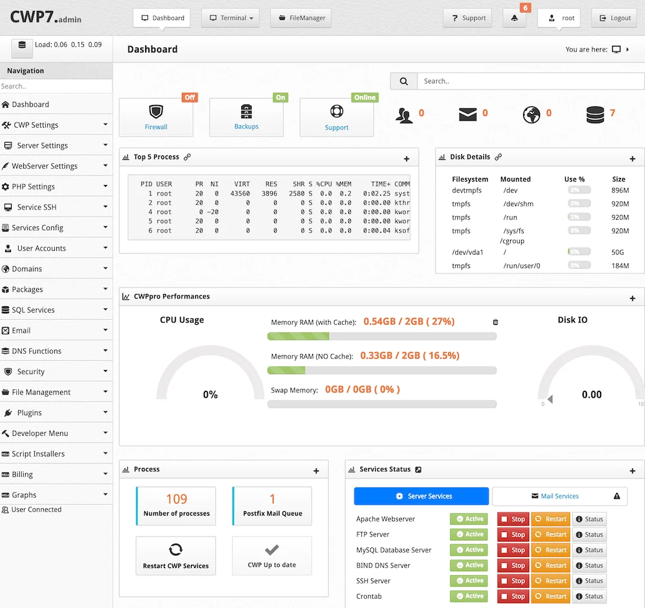Click the trash icon beside Memory RAM

coord(495,322)
